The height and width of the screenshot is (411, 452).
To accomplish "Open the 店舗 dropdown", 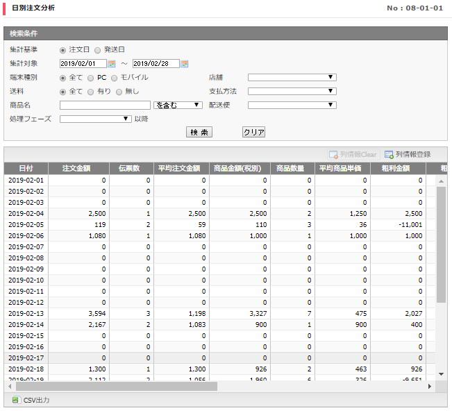I will pyautogui.click(x=292, y=77).
